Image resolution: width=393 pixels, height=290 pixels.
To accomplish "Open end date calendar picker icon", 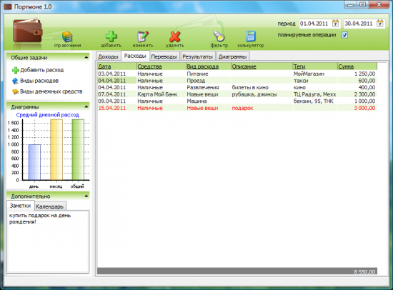I will (x=380, y=24).
